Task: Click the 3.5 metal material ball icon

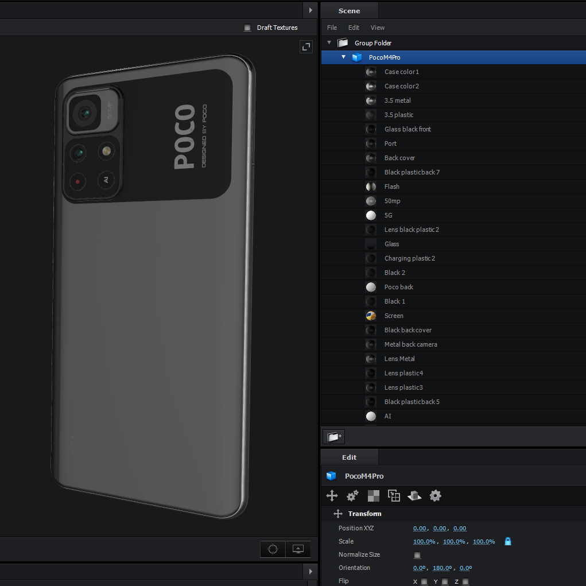Action: click(371, 100)
